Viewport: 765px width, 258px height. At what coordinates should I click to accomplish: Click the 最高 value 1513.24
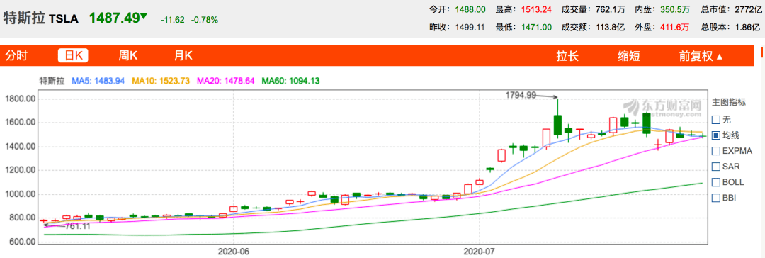click(536, 9)
